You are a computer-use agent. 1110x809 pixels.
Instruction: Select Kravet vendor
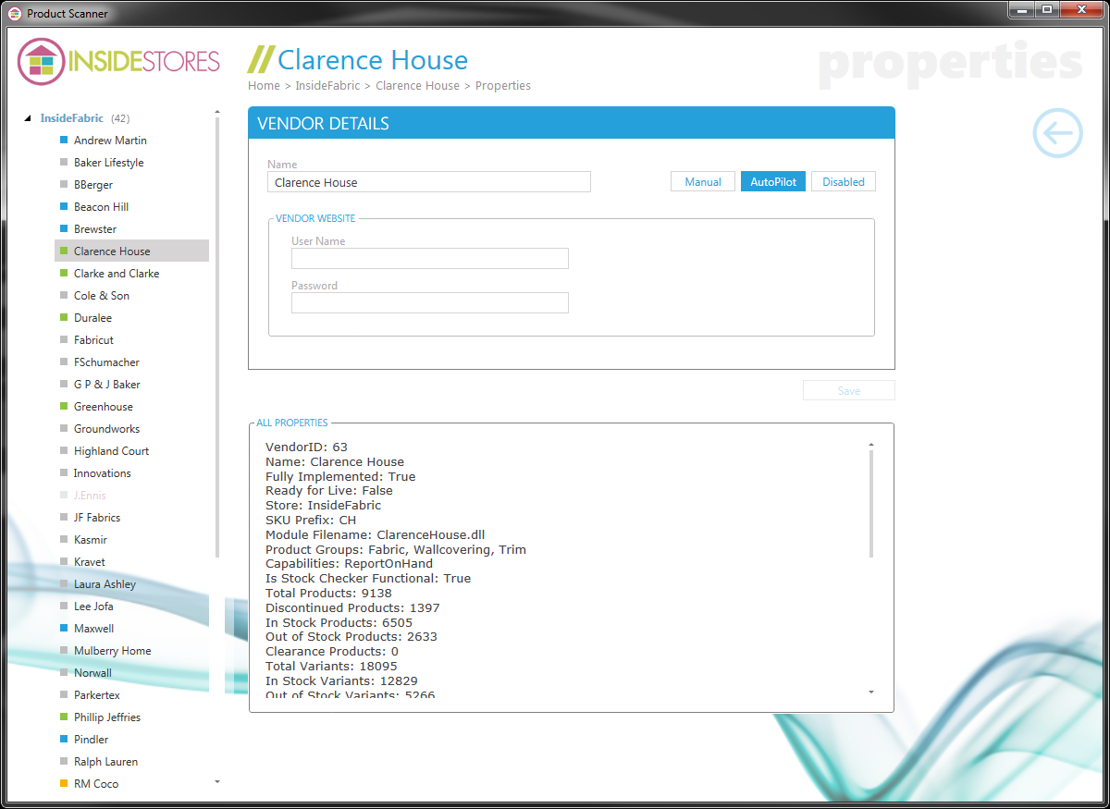(90, 562)
